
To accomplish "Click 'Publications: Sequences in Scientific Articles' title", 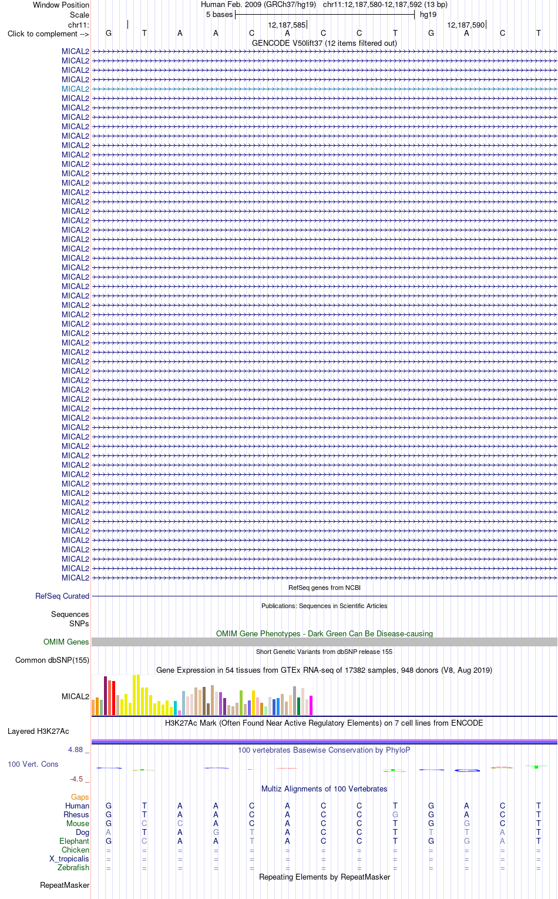I will [324, 606].
